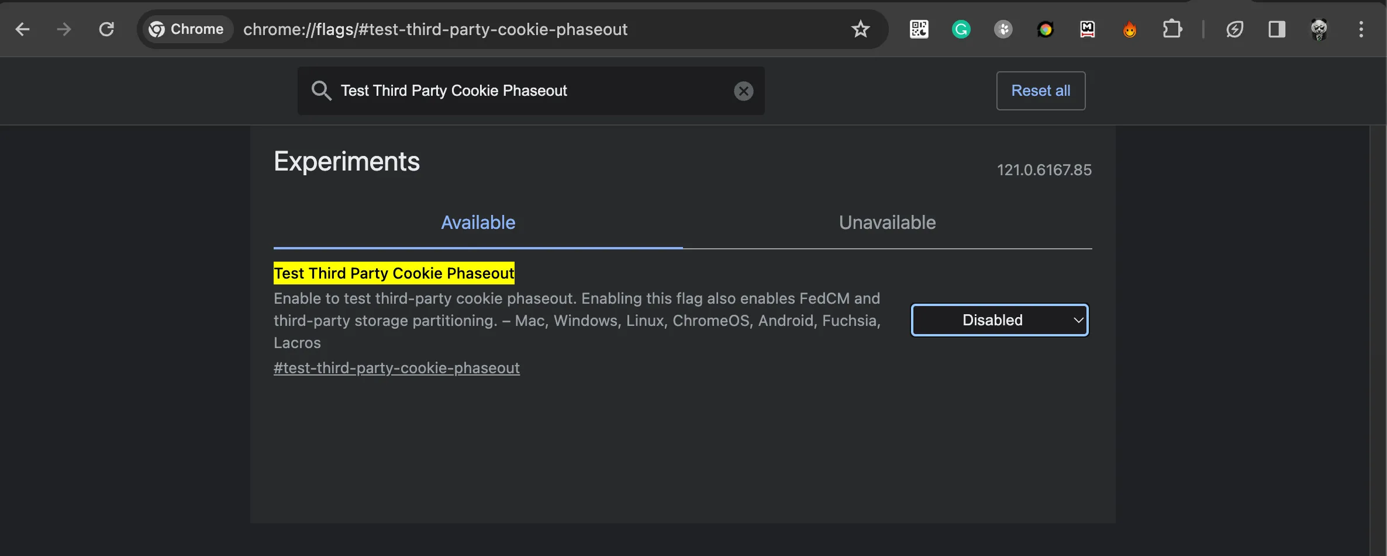The width and height of the screenshot is (1387, 556).
Task: Switch to the Unavailable tab
Action: pos(887,223)
